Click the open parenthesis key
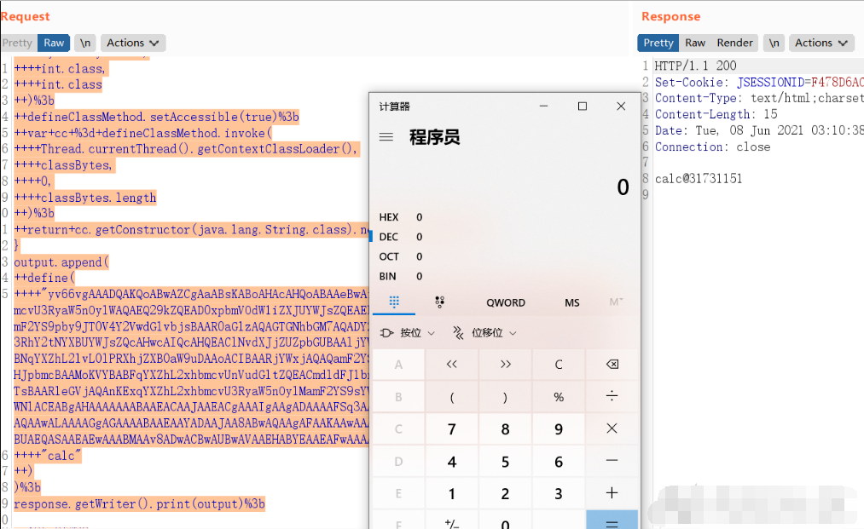Image resolution: width=864 pixels, height=529 pixels. click(452, 396)
